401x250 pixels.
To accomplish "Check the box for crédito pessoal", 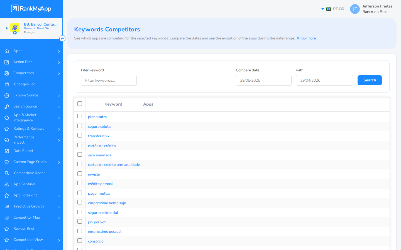I will click(80, 183).
